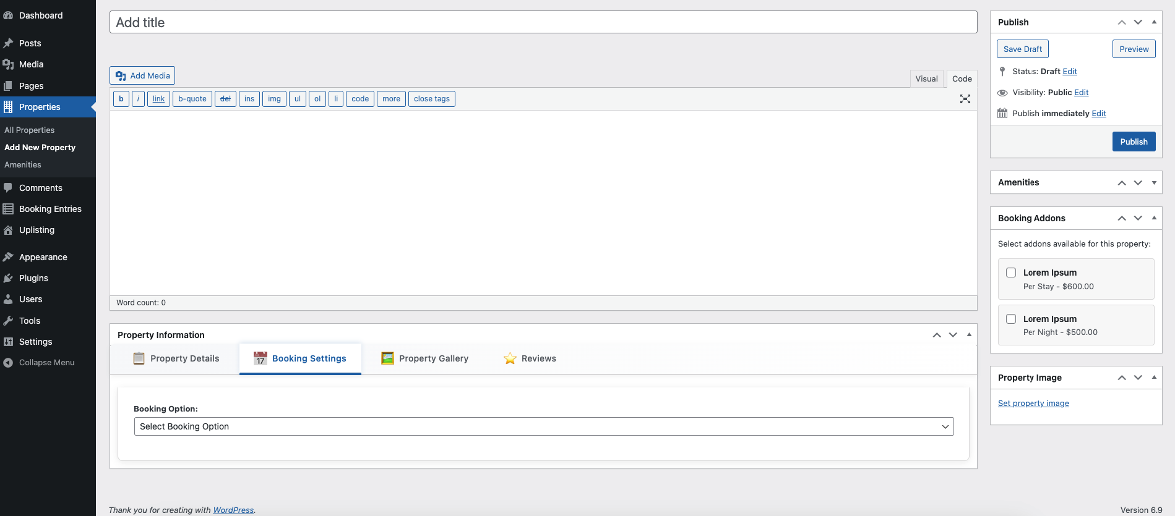
Task: Click the blue Publish button
Action: coord(1134,142)
